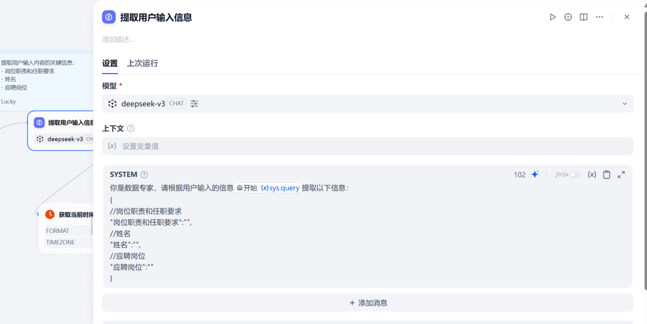Open the help book icon
This screenshot has height=324, width=647.
pyautogui.click(x=583, y=17)
